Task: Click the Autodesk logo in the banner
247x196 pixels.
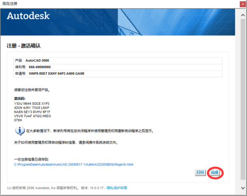Action: tap(28, 16)
